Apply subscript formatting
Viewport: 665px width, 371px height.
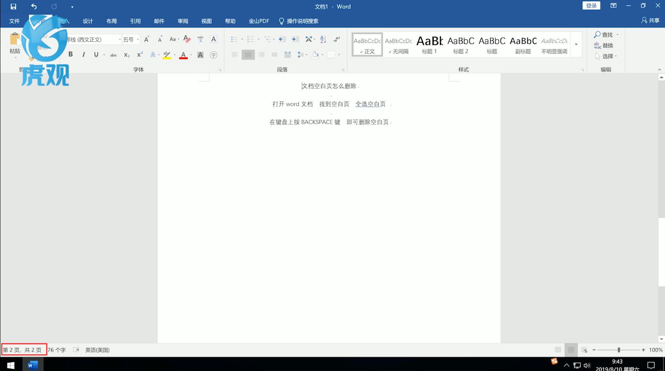pyautogui.click(x=127, y=55)
